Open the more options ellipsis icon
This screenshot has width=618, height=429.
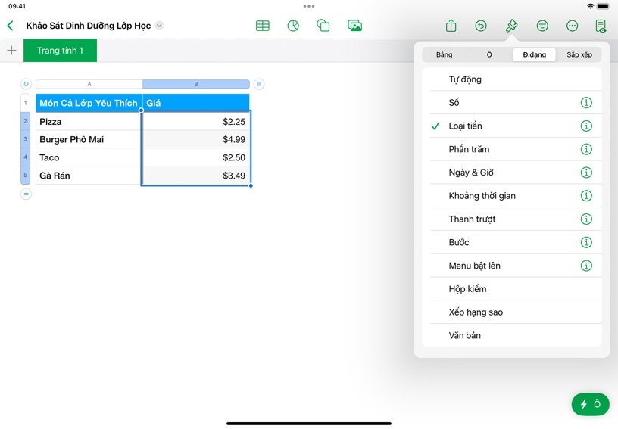(572, 26)
